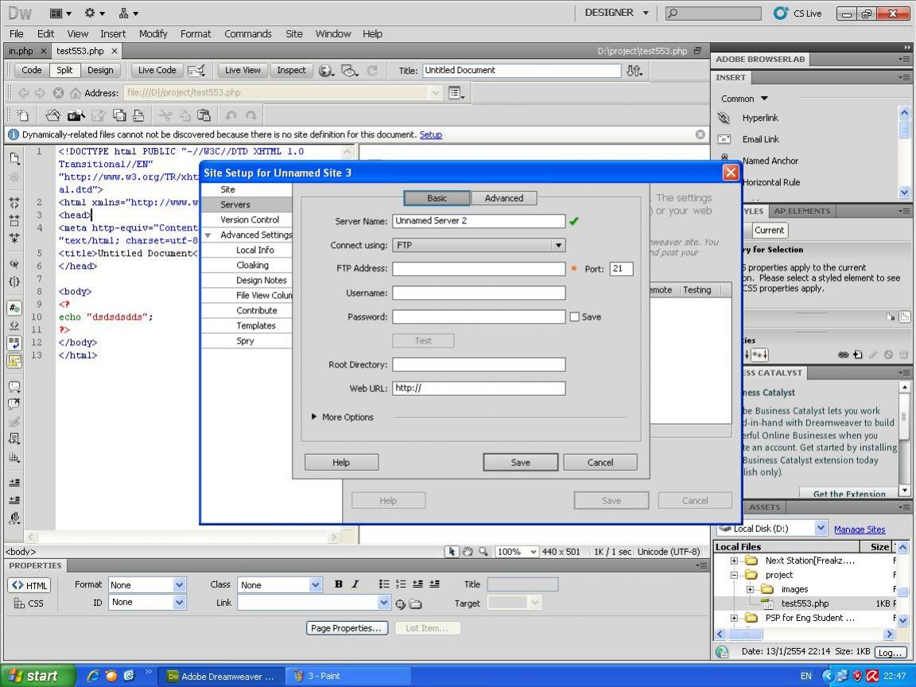916x687 pixels.
Task: Collapse the project folder in Local Files
Action: tap(735, 575)
